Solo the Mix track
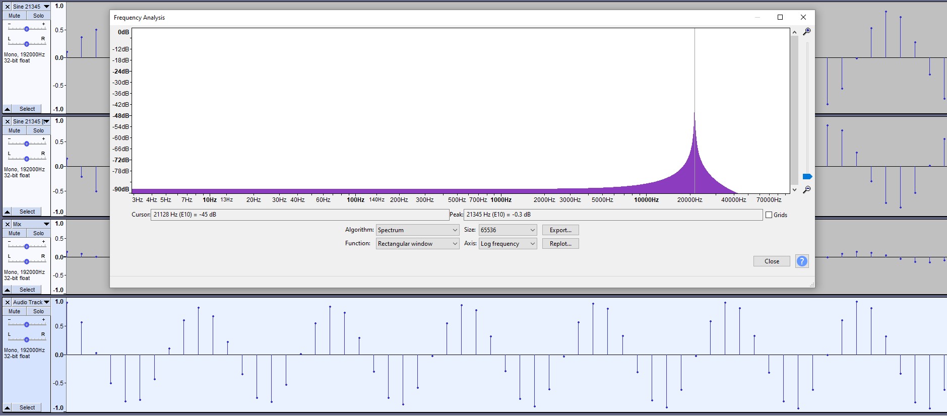Screen dimensions: 947x416 (x=38, y=233)
